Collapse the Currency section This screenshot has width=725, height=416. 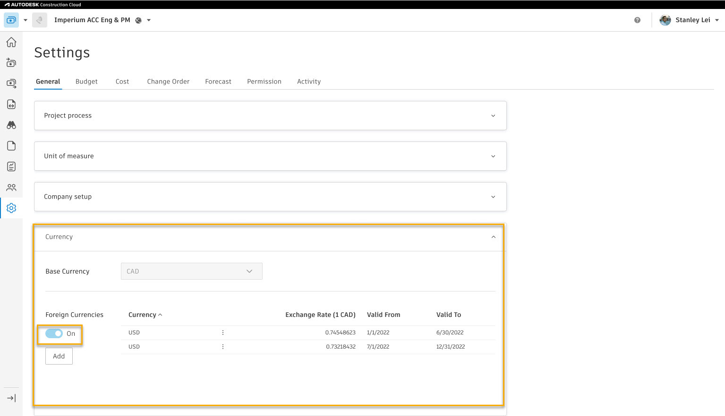pos(493,237)
